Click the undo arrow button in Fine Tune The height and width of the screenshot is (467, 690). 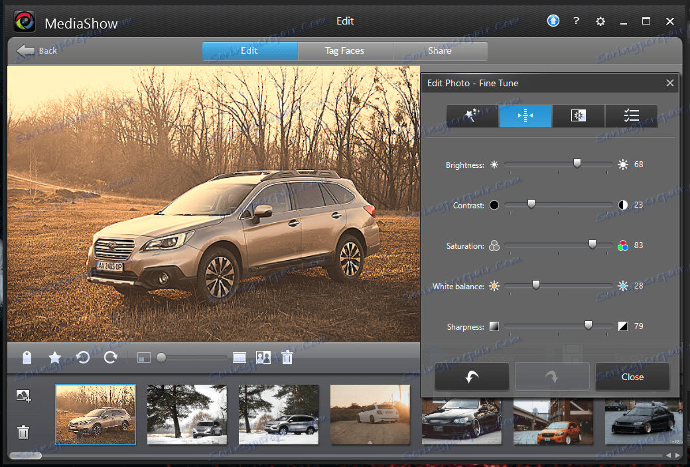pyautogui.click(x=472, y=377)
